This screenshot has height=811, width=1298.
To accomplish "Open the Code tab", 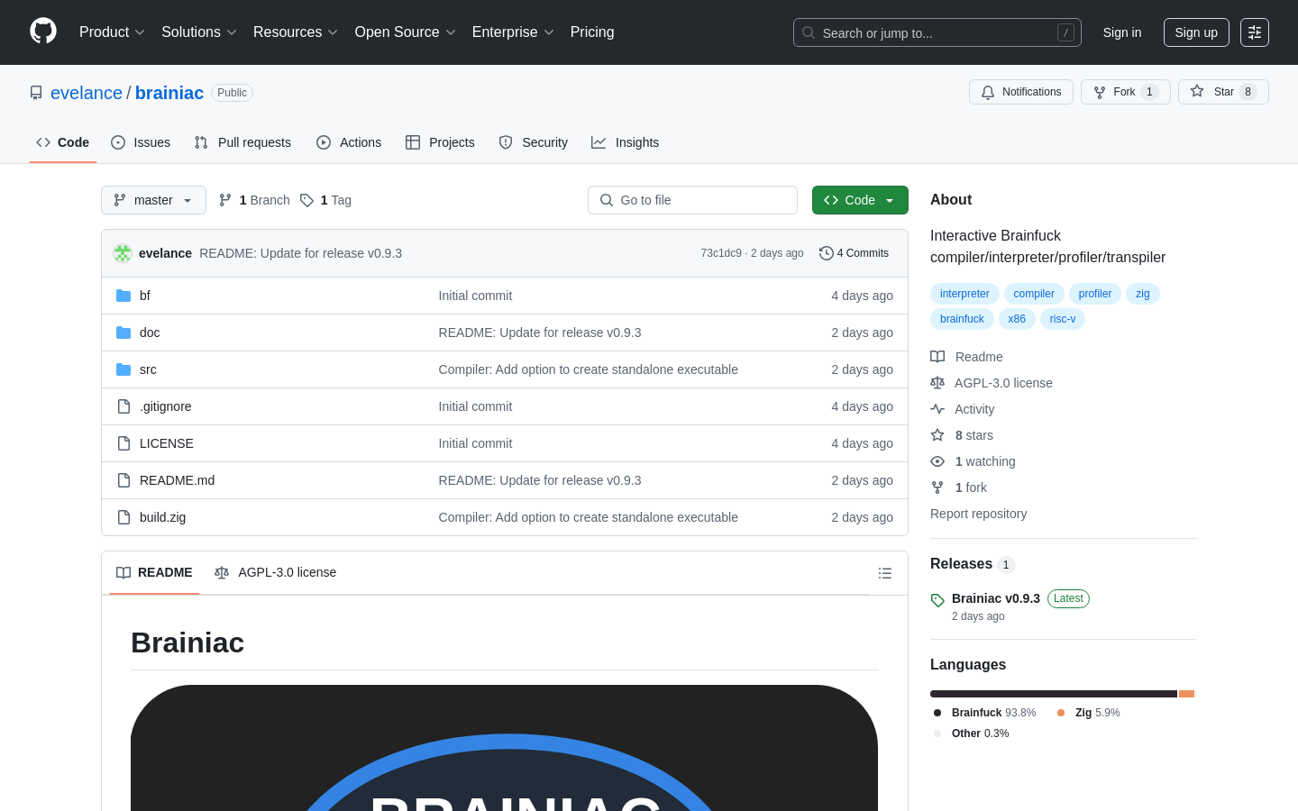I will (63, 142).
